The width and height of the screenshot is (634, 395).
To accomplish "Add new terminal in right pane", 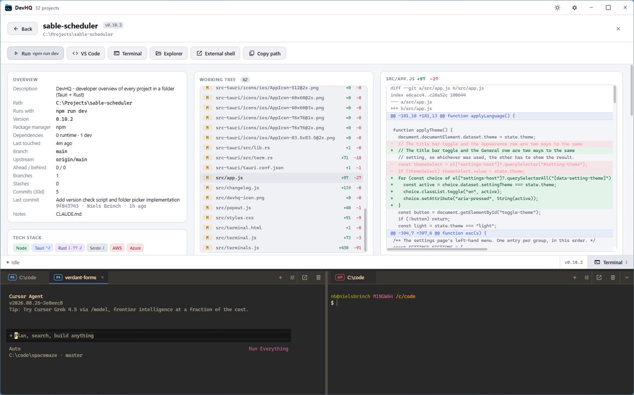I will point(575,278).
